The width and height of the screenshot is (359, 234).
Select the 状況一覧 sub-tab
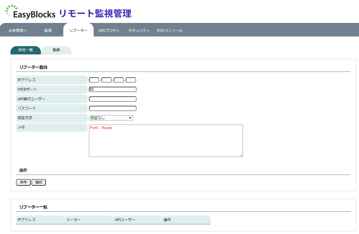click(x=26, y=50)
